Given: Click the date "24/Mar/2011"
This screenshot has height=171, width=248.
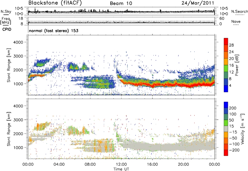Looking at the screenshot, I should (198, 3).
